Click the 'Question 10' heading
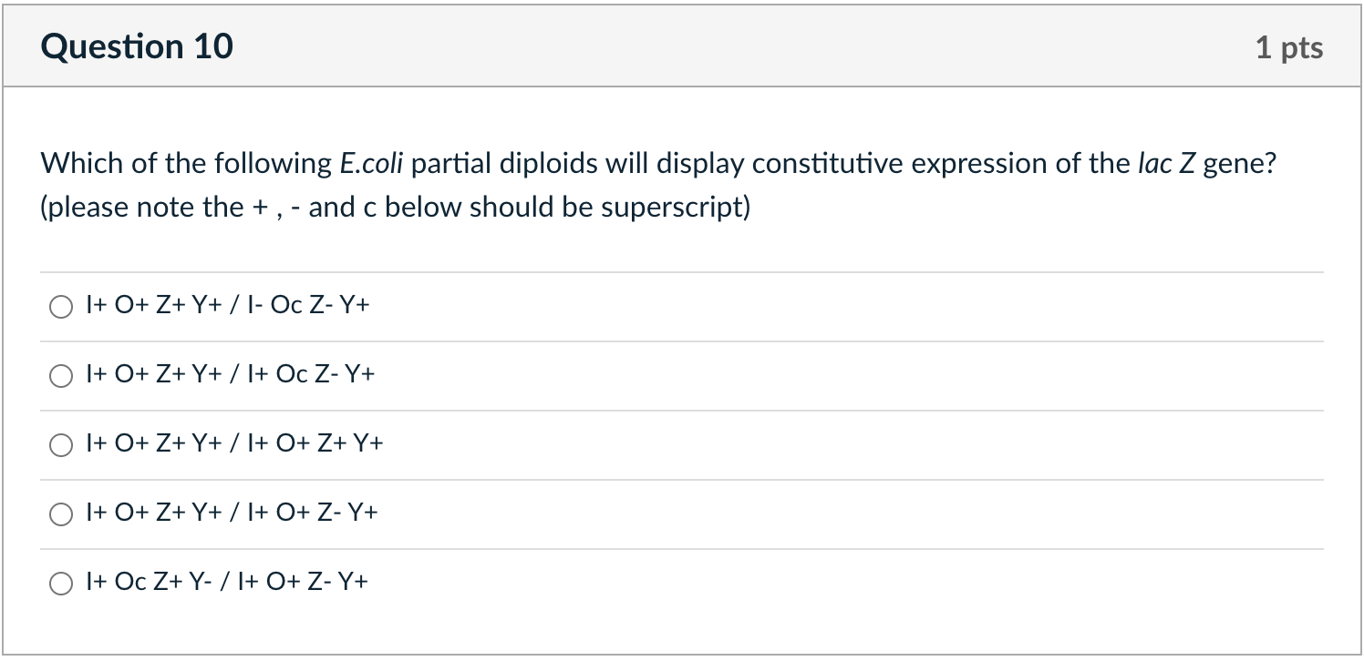The width and height of the screenshot is (1364, 661). [137, 46]
